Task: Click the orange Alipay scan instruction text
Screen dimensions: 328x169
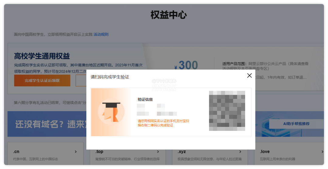Action: click(x=163, y=123)
